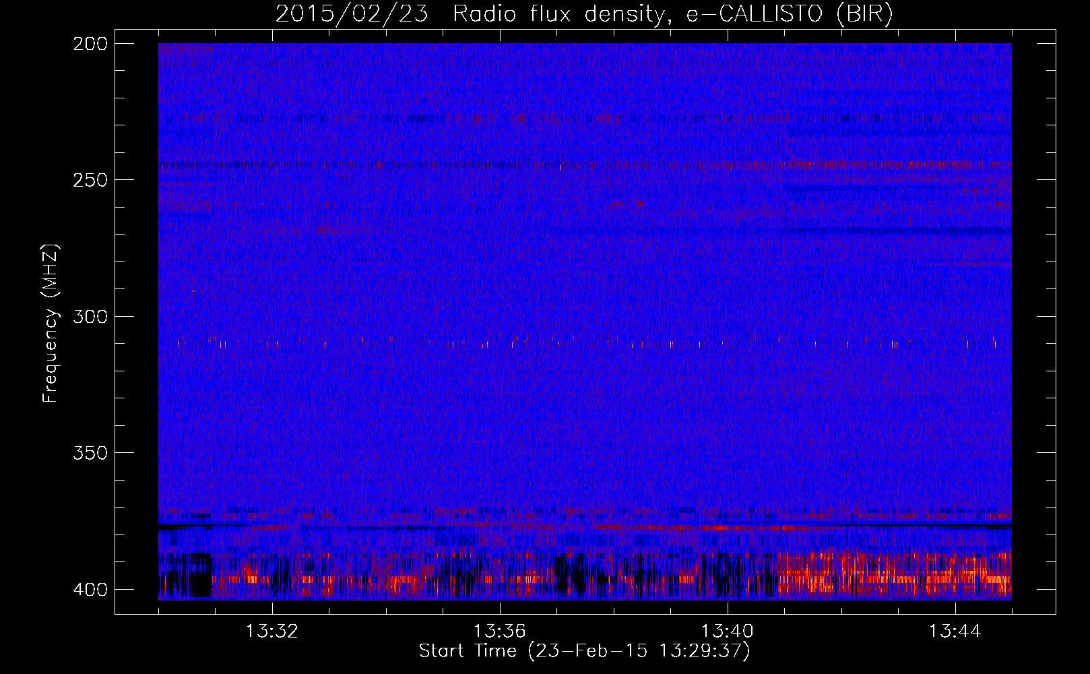Click the 300 frequency tick label
Screen dimensions: 1090x674
pyautogui.click(x=90, y=316)
